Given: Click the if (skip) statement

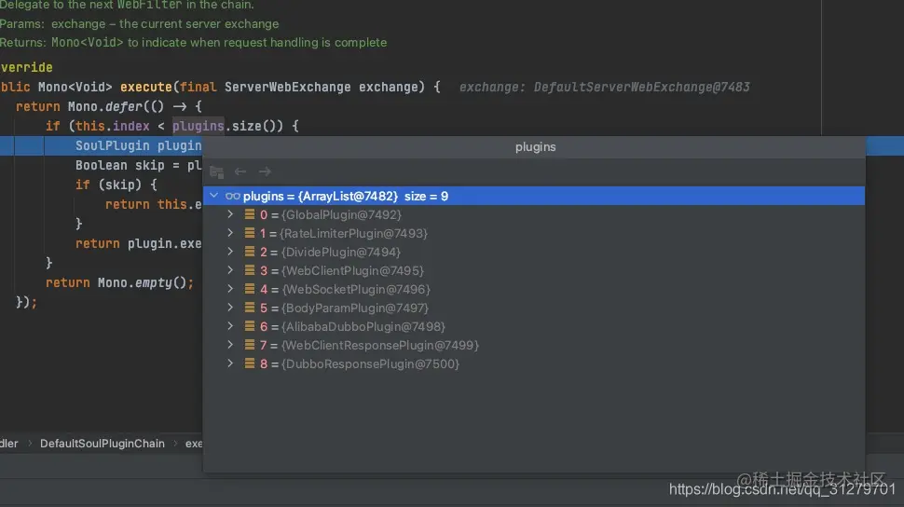Looking at the screenshot, I should pos(116,185).
